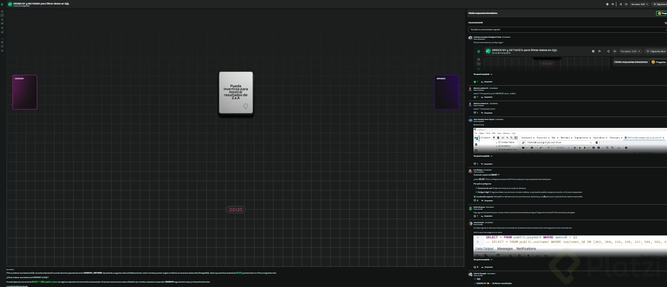The image size is (667, 287).
Task: Open the home icon in left sidebar
Action: click(x=2, y=11)
